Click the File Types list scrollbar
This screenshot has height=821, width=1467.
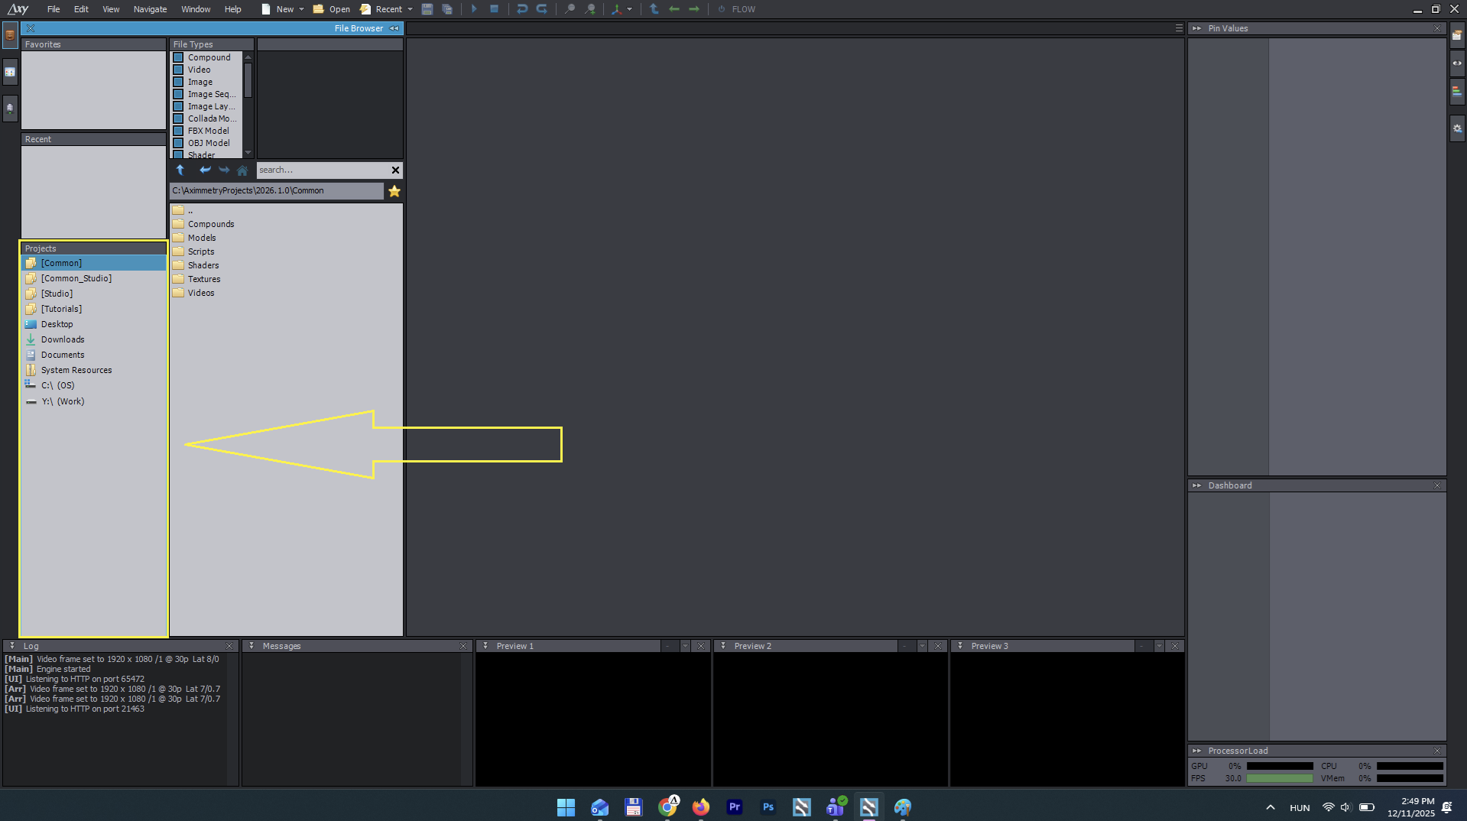point(248,80)
